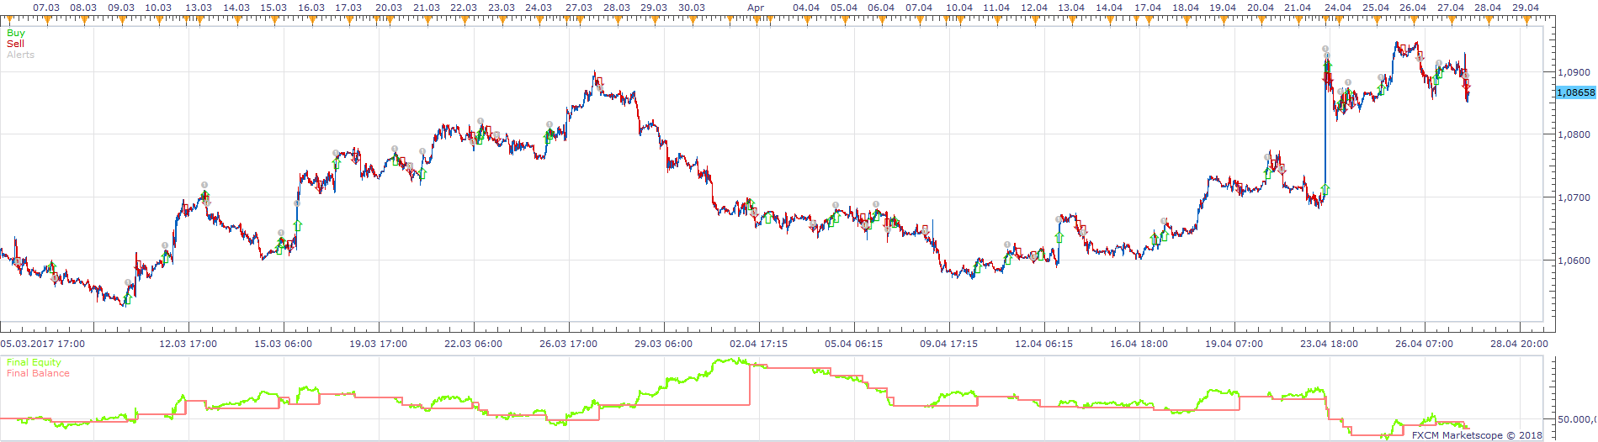Click the 16.04 18:00 time axis label
Image resolution: width=1598 pixels, height=442 pixels.
(1139, 344)
